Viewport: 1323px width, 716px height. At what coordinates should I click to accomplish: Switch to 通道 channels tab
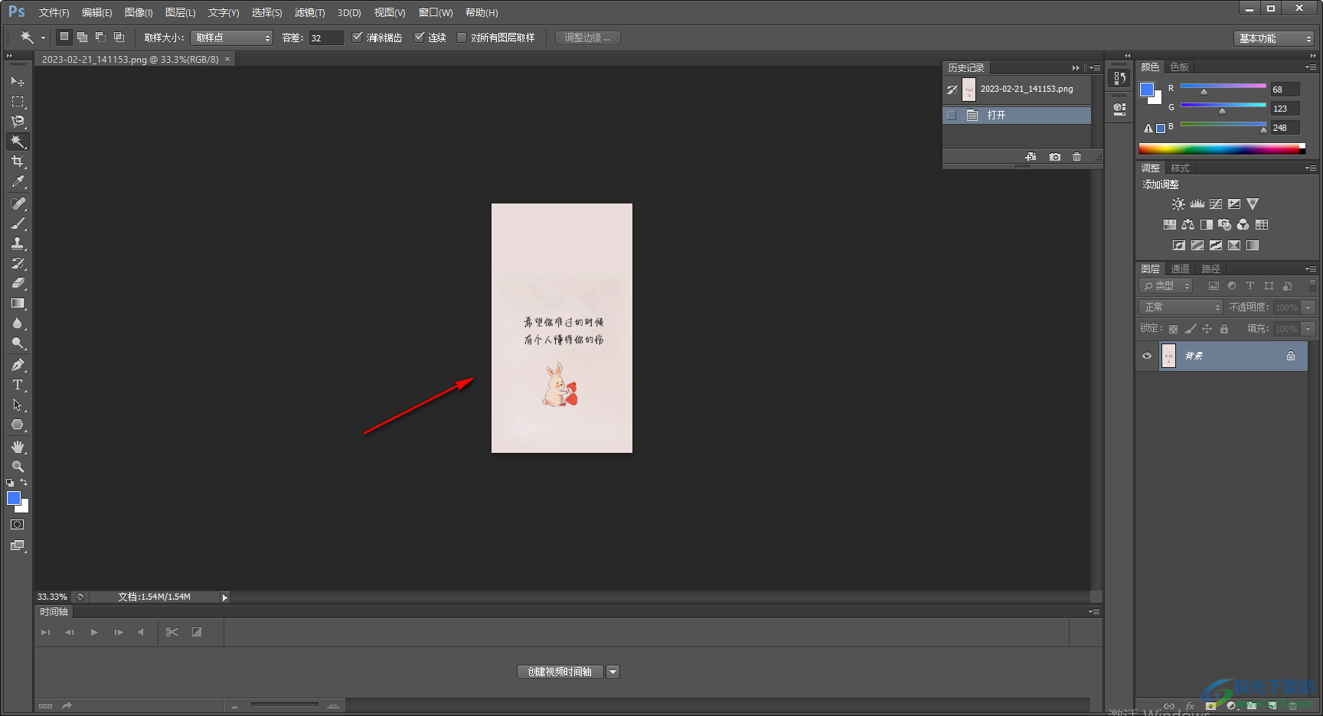[1180, 268]
